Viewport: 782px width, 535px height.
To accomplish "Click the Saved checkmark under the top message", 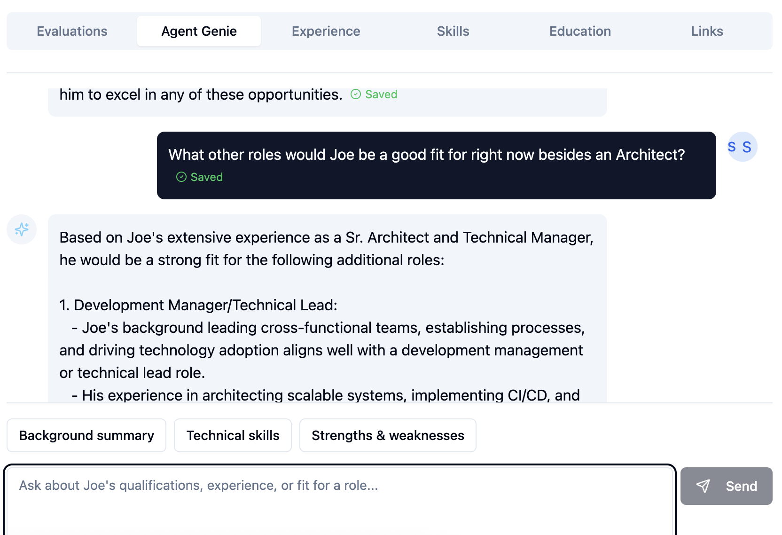I will [x=357, y=94].
